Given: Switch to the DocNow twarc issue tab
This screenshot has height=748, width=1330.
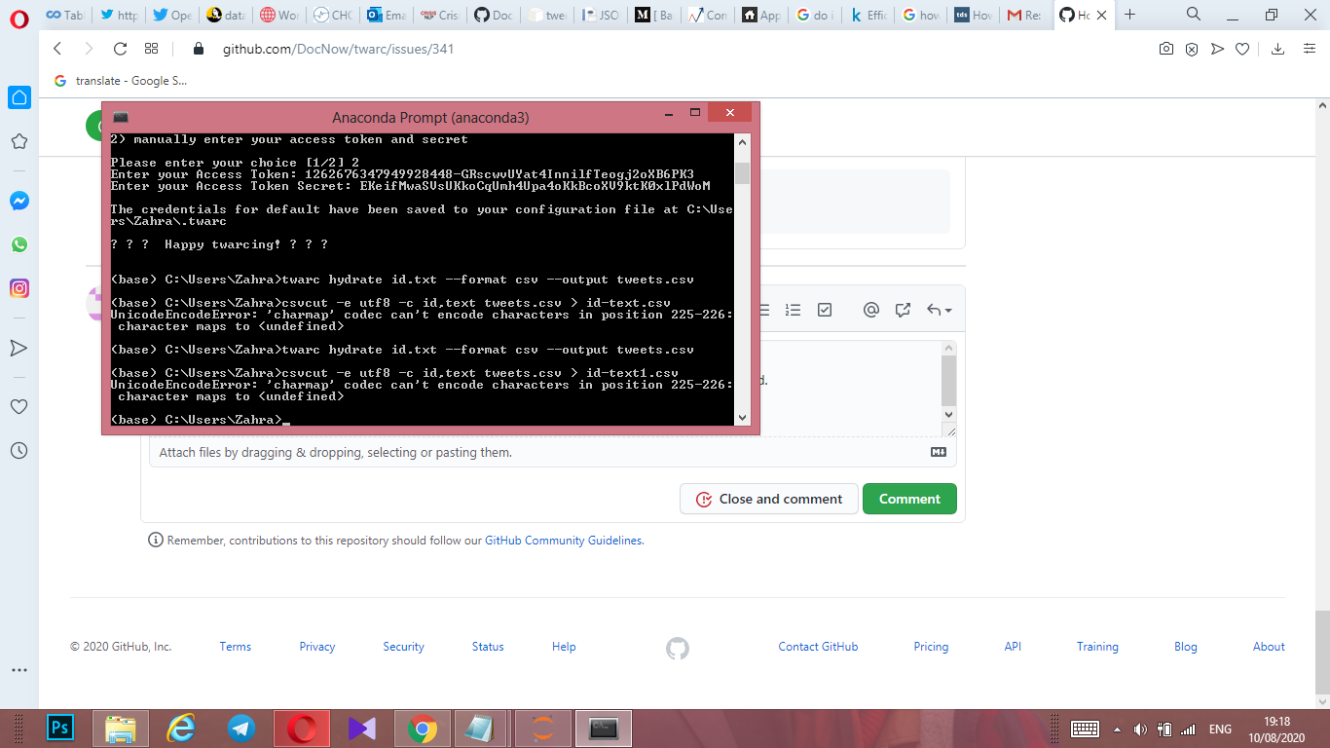Looking at the screenshot, I should point(1076,15).
